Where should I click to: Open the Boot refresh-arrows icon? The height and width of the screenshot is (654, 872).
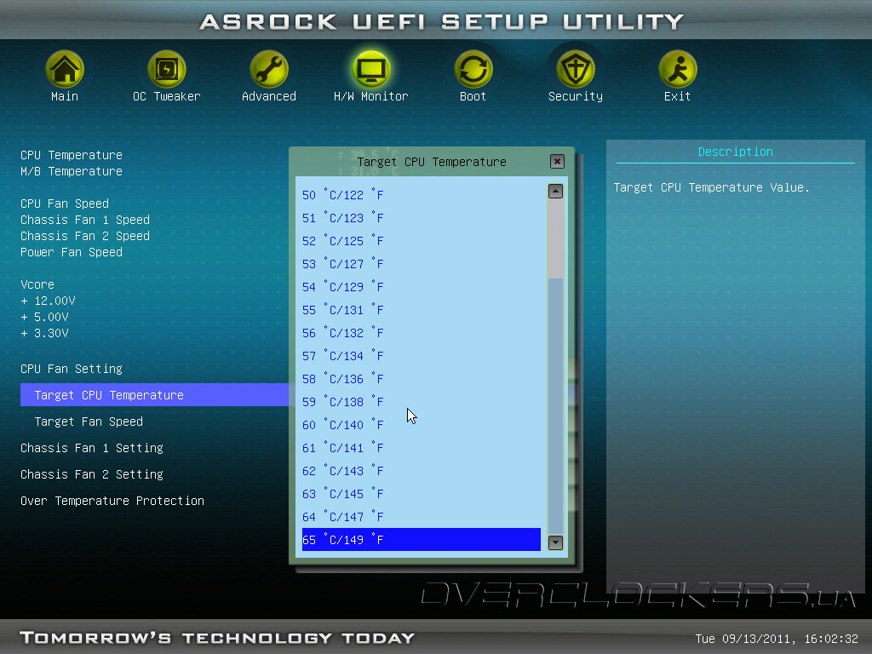pyautogui.click(x=473, y=70)
